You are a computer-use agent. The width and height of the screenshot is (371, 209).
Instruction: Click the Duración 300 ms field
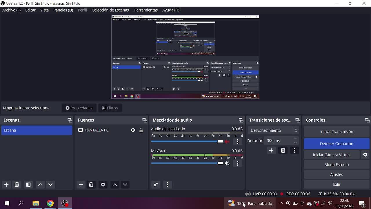pos(281,140)
